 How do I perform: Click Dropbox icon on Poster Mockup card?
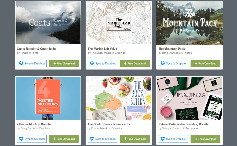[x=21, y=139]
